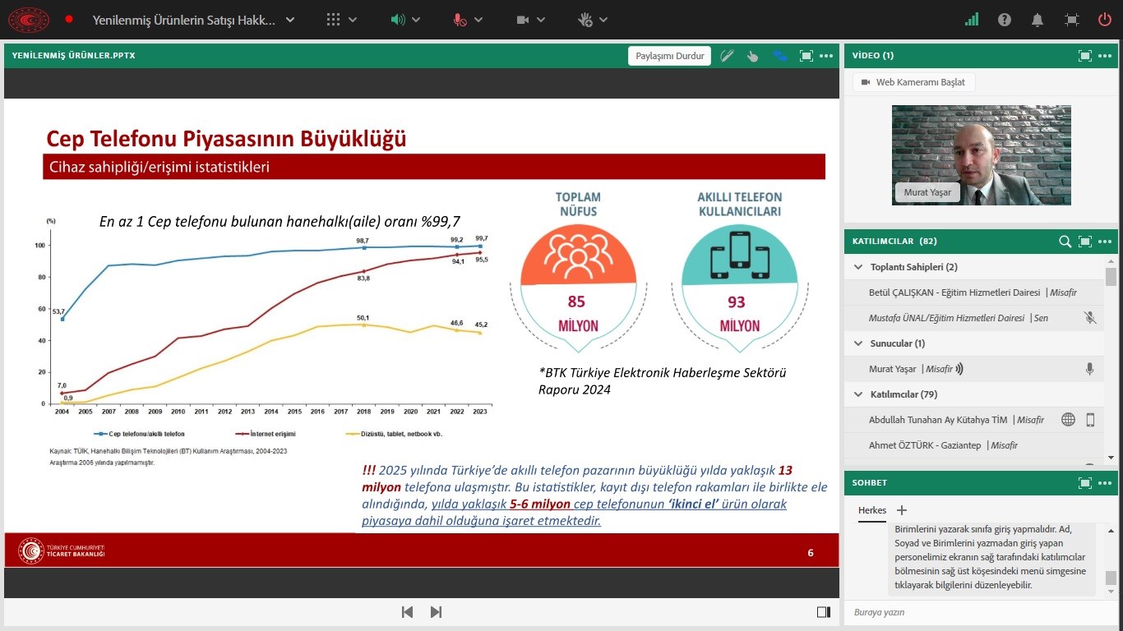Open Sohbet pod more options menu
The width and height of the screenshot is (1123, 631).
pos(1104,483)
